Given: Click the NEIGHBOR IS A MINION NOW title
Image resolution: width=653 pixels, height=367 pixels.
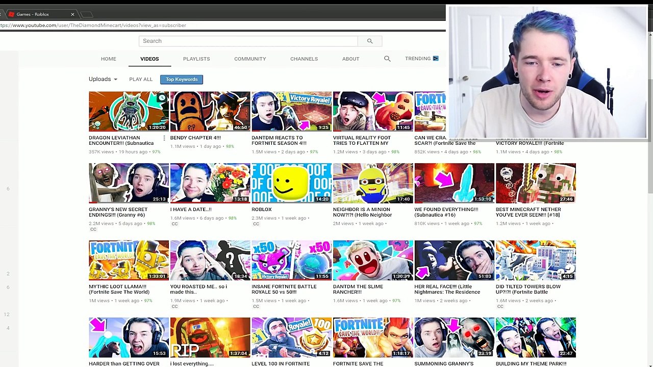Looking at the screenshot, I should (x=362, y=212).
